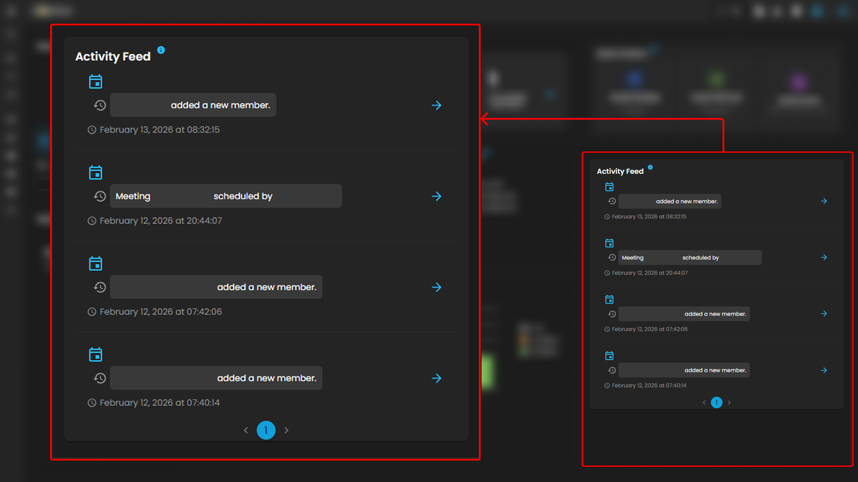The height and width of the screenshot is (482, 858).
Task: Click calendar icon above Meeting scheduled entry in large panel
Action: (95, 172)
